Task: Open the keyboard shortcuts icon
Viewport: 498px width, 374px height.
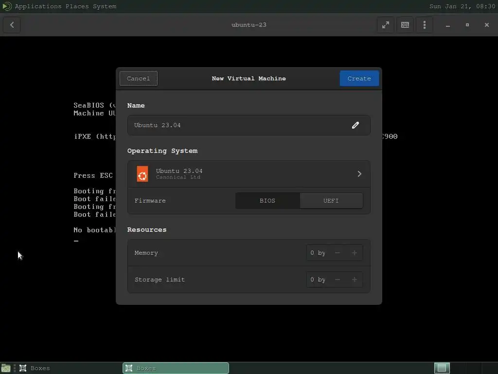Action: pyautogui.click(x=405, y=25)
